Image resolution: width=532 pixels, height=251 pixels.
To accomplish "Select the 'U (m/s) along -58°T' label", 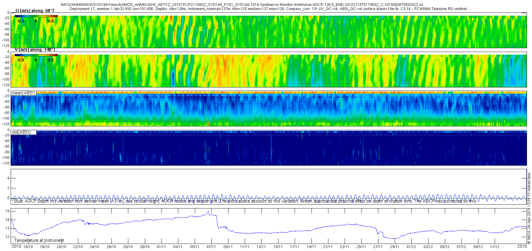I will click(x=35, y=11).
